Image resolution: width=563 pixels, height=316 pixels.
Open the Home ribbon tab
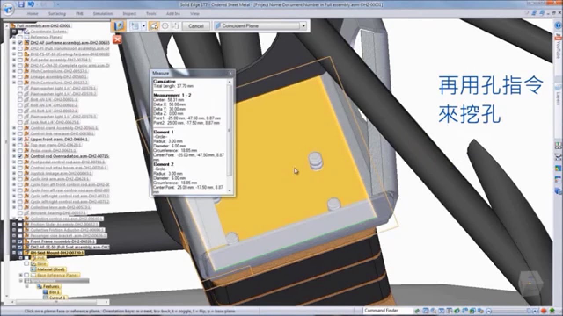tap(33, 14)
